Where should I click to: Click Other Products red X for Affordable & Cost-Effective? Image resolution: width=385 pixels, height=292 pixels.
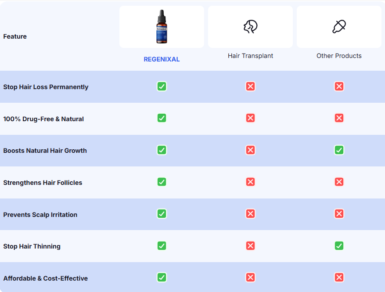[x=339, y=278]
